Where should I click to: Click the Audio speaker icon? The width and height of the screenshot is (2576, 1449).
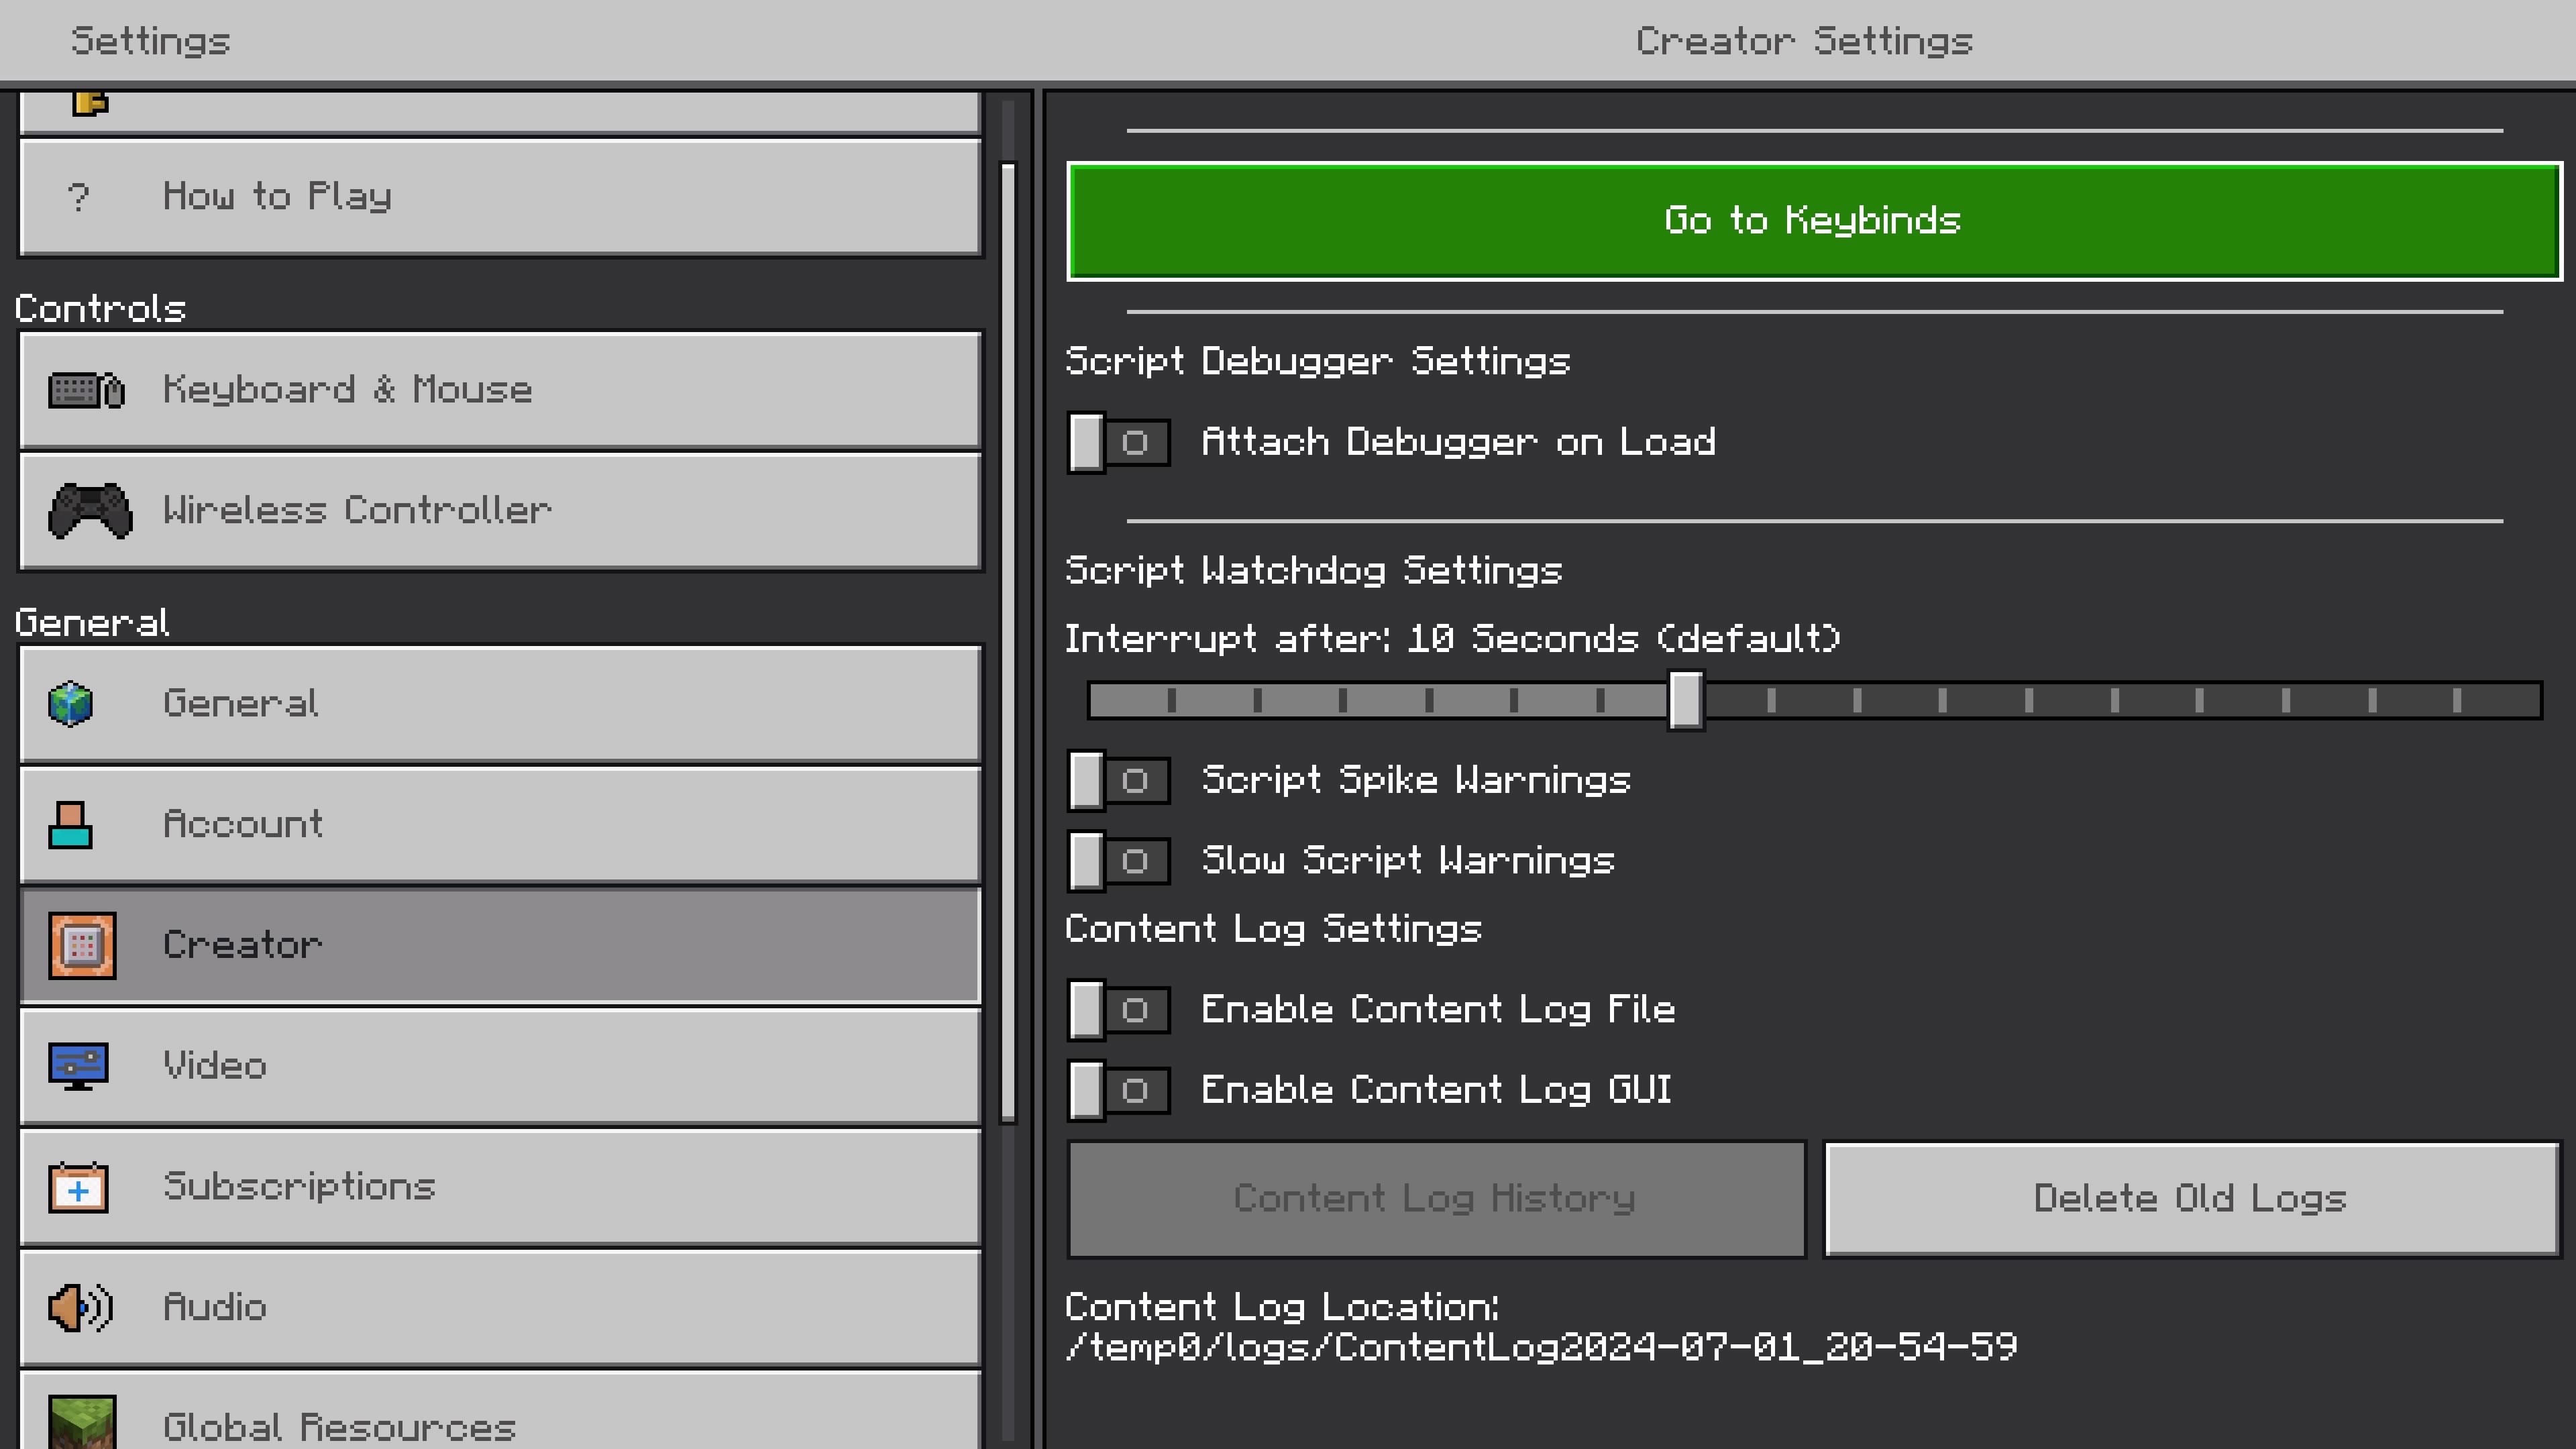coord(80,1308)
